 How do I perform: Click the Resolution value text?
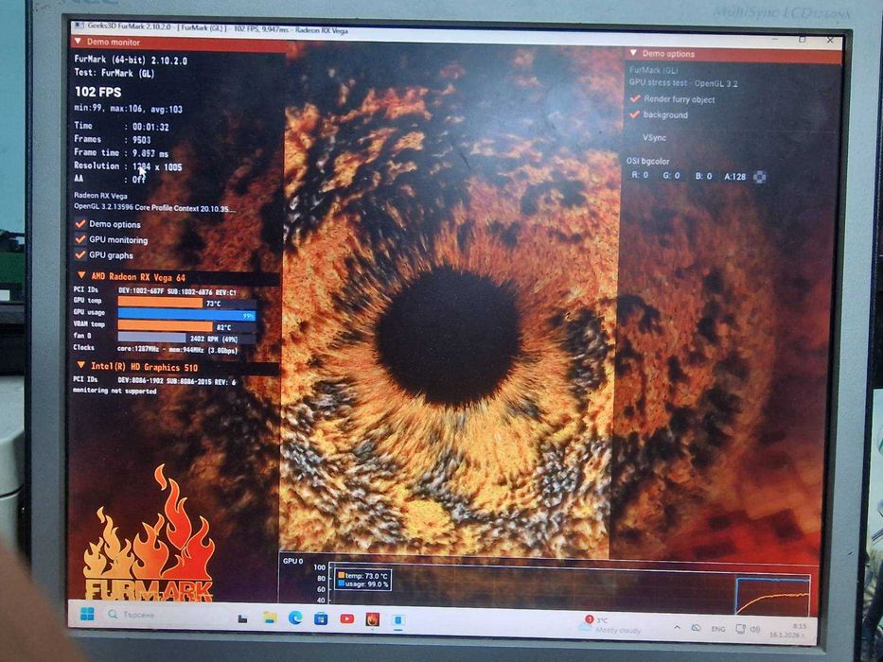click(157, 166)
